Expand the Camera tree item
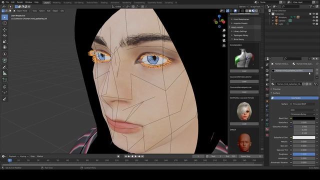The image size is (320, 180). click(273, 20)
